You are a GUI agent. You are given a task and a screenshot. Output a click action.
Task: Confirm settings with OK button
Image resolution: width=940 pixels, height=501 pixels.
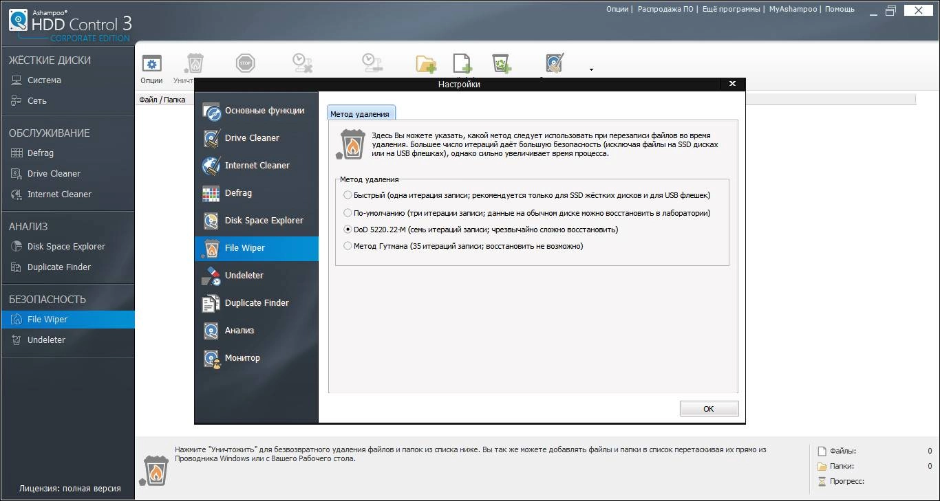tap(709, 409)
